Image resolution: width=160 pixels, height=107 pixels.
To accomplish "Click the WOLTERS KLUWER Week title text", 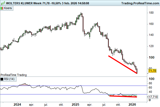I will tap(24, 3).
